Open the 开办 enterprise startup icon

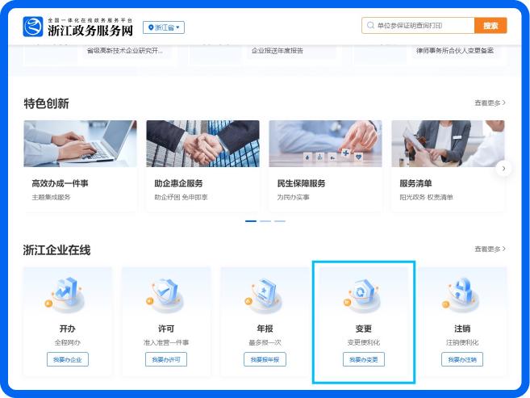pyautogui.click(x=65, y=295)
